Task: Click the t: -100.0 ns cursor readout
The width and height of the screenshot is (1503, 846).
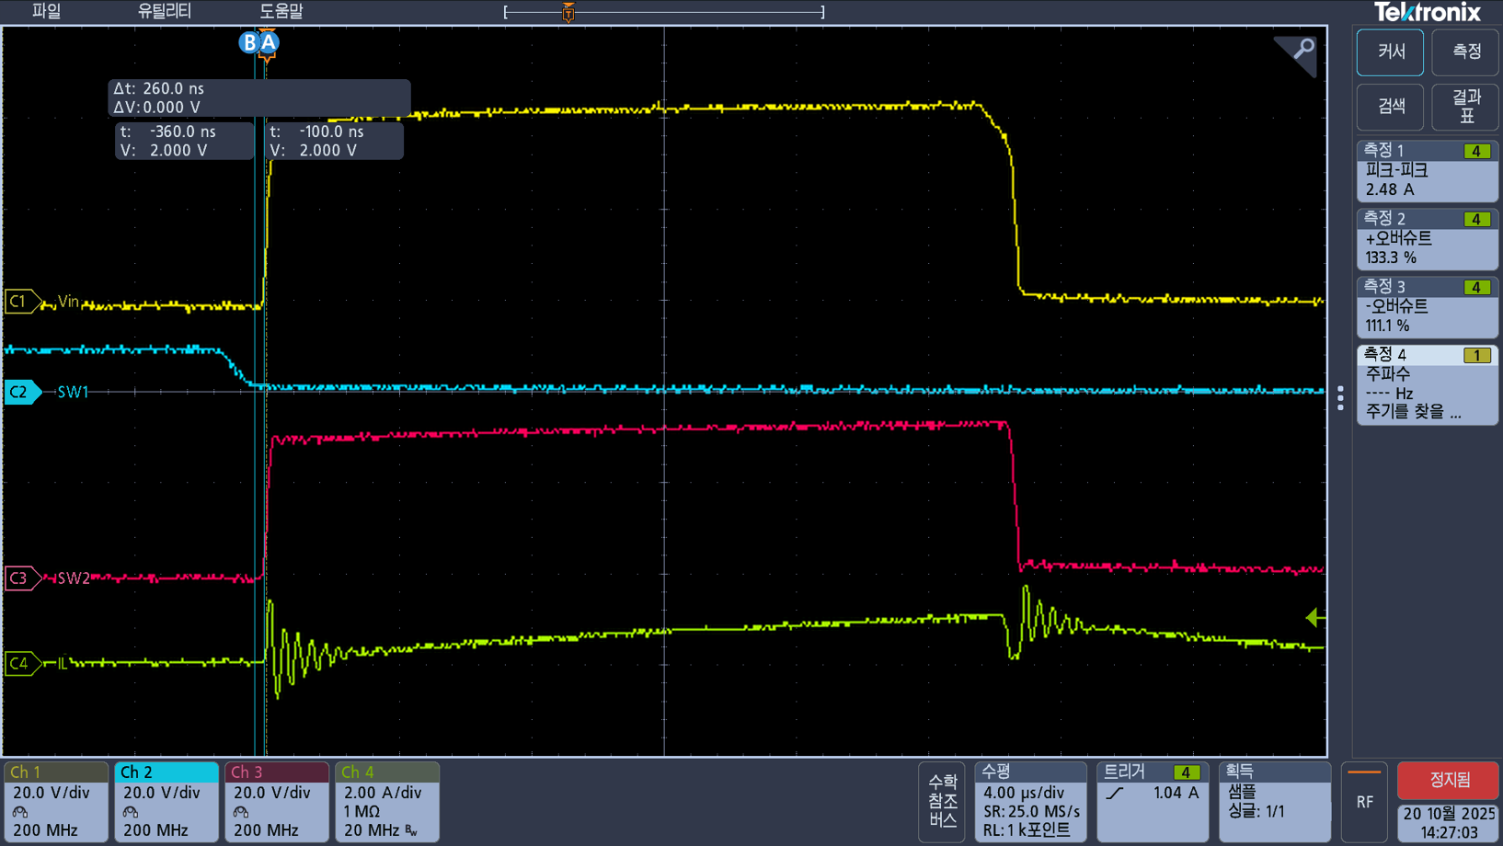Action: pyautogui.click(x=335, y=141)
